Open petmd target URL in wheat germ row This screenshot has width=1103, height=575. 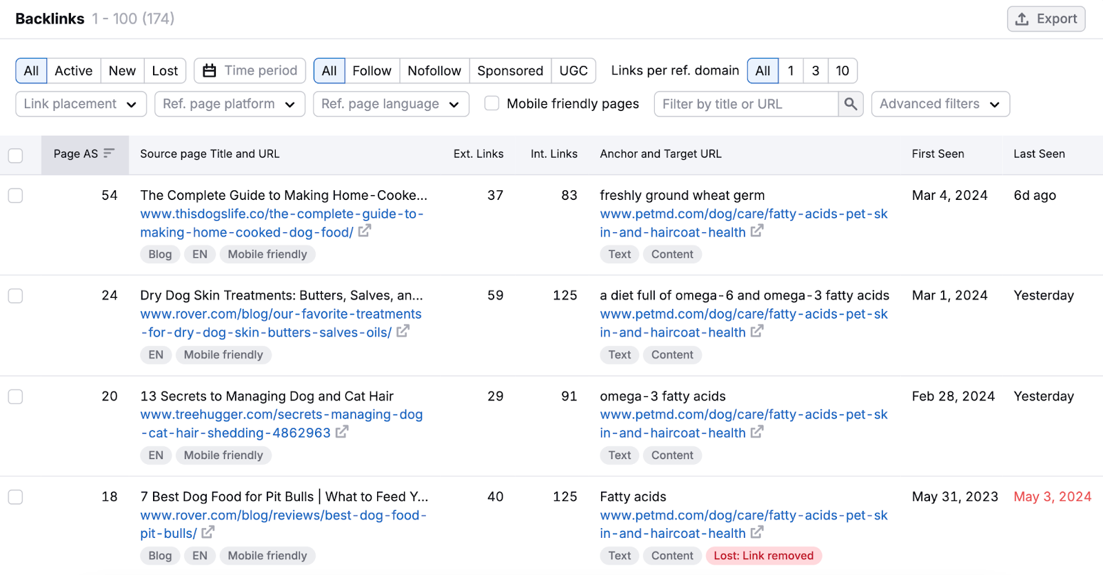[x=743, y=223]
